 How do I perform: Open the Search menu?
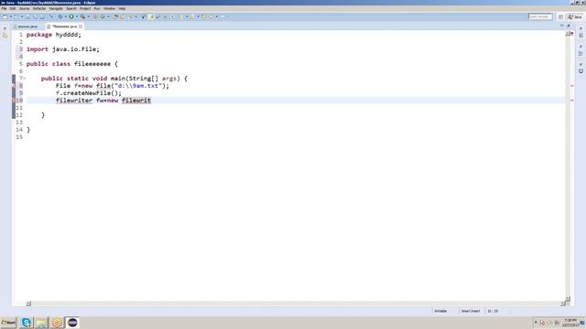coord(71,8)
